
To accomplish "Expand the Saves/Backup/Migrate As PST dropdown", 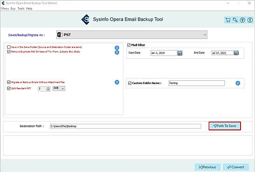I will coord(132,35).
